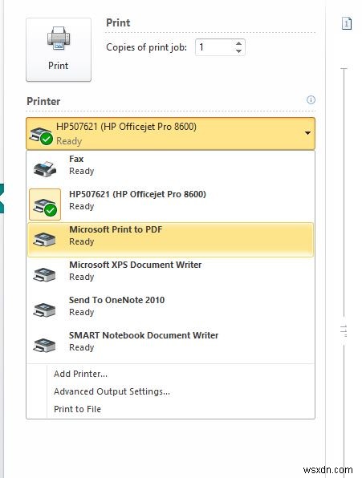362x478 pixels.
Task: Select Send To OneNote 2010 printer
Action: click(170, 310)
